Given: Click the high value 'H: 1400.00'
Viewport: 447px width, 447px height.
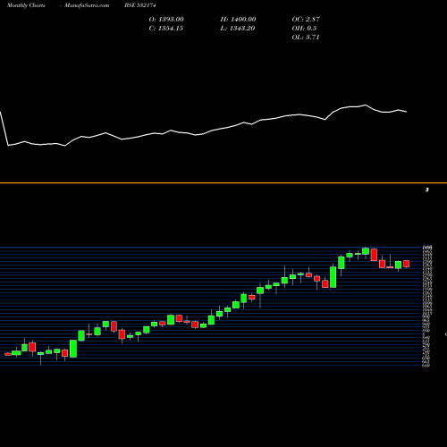Looking at the screenshot, I should tap(238, 20).
